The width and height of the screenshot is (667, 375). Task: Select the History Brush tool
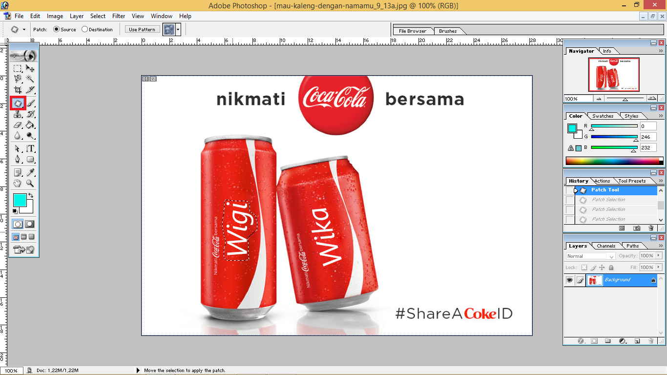click(30, 114)
